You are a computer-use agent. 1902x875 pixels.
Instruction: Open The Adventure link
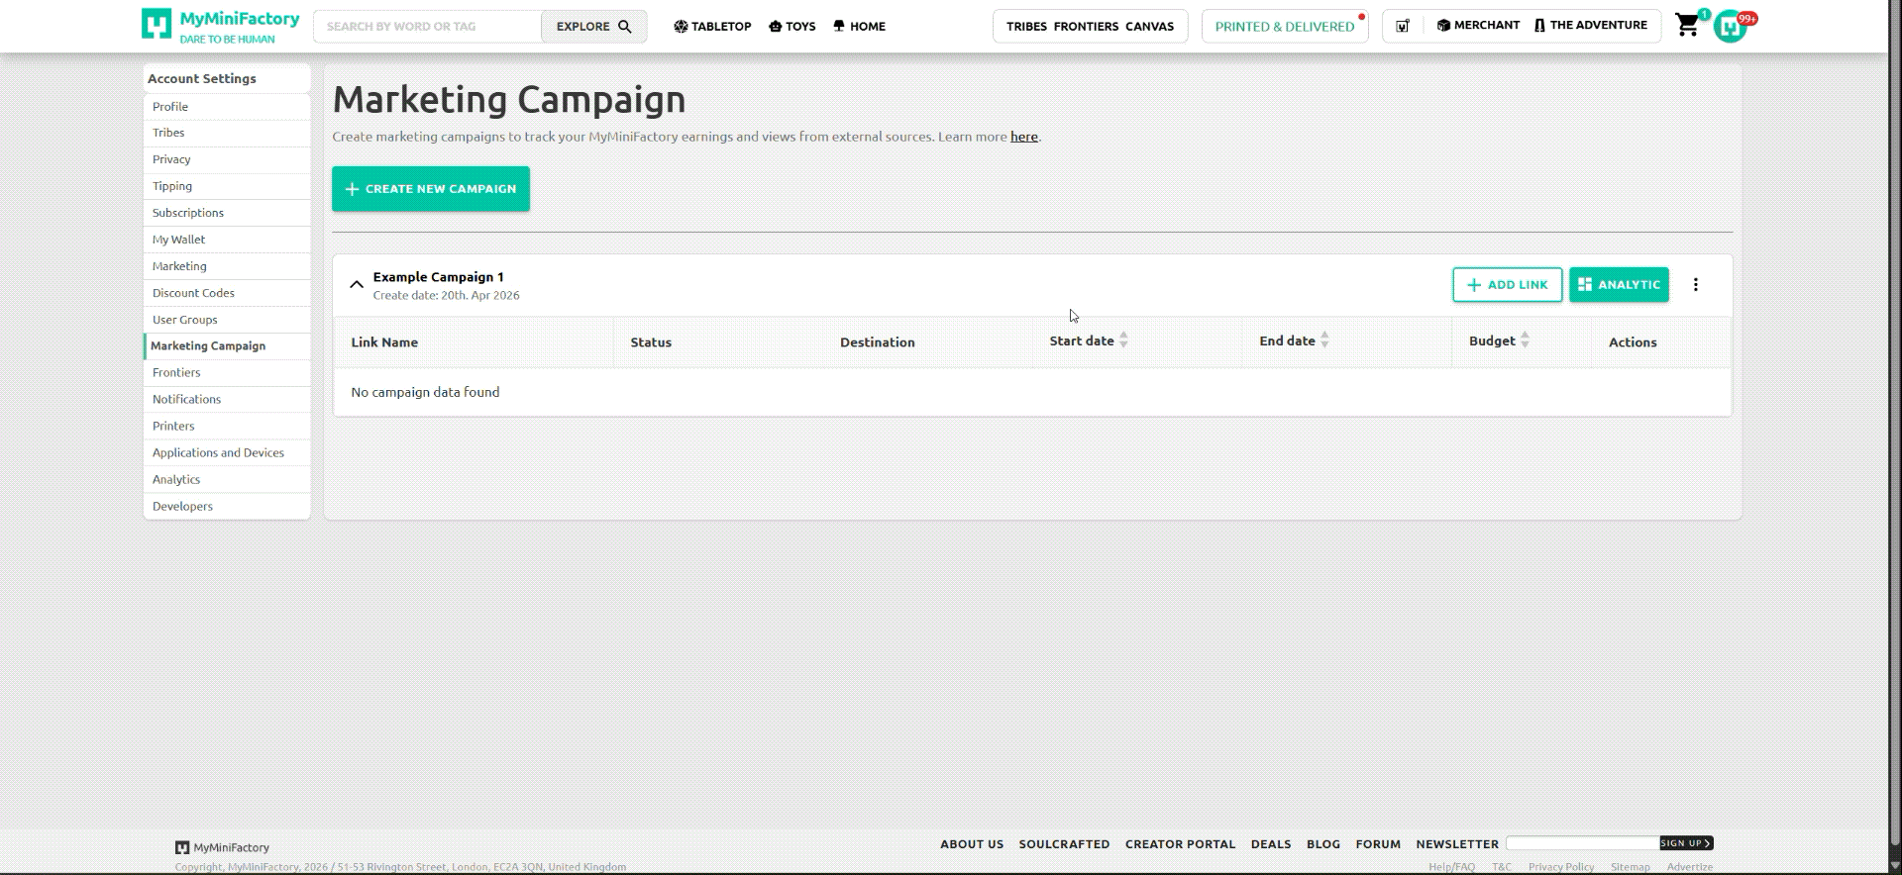(x=1590, y=26)
